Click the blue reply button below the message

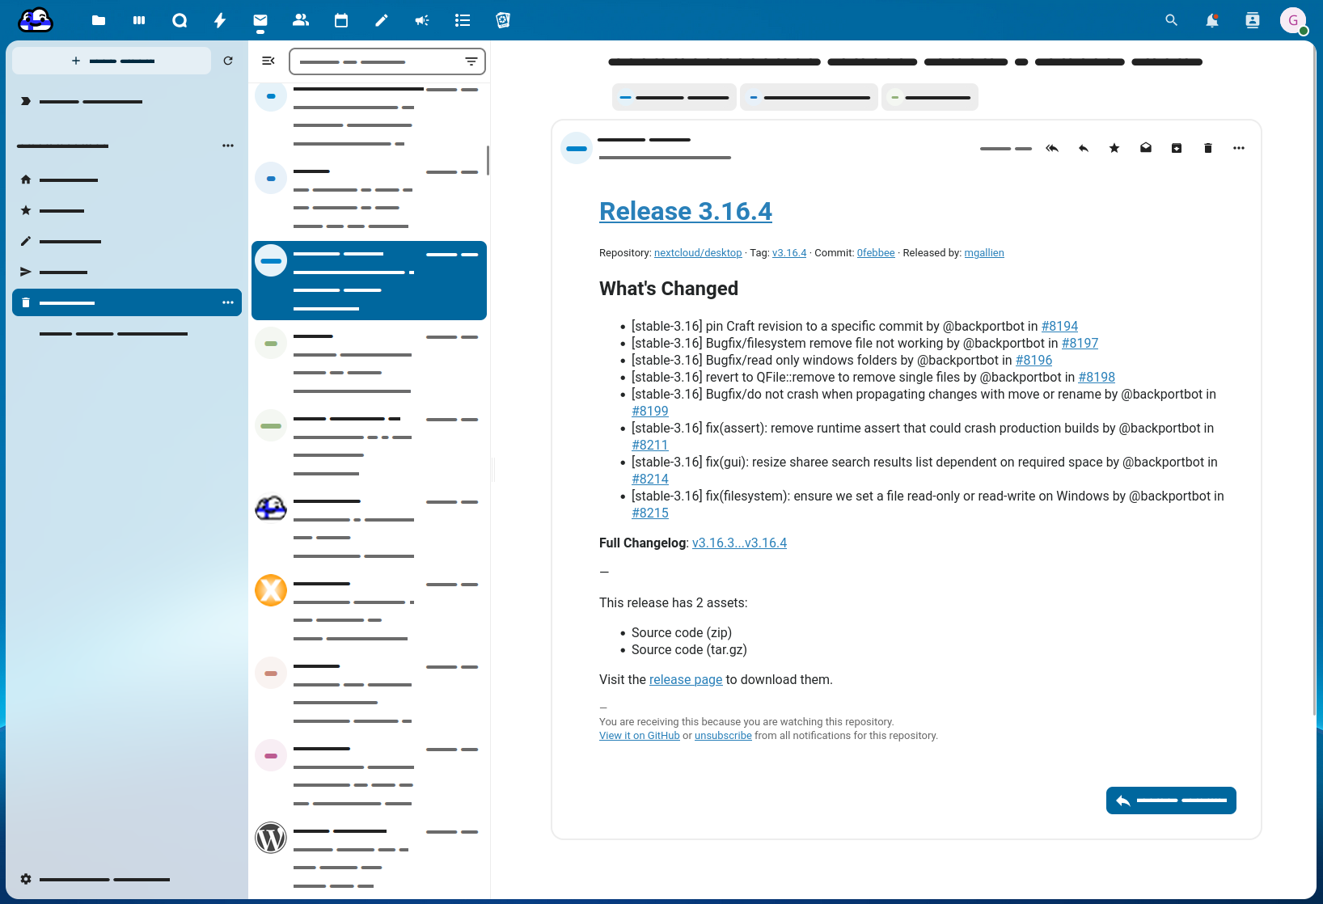tap(1171, 801)
